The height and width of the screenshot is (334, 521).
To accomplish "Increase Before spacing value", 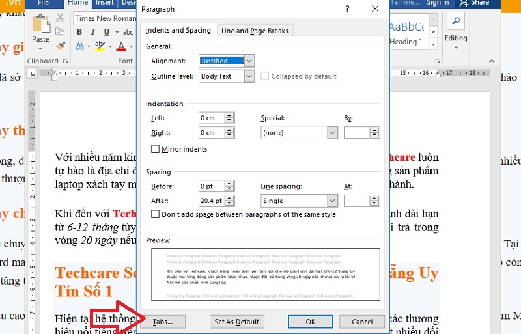I will pos(229,184).
